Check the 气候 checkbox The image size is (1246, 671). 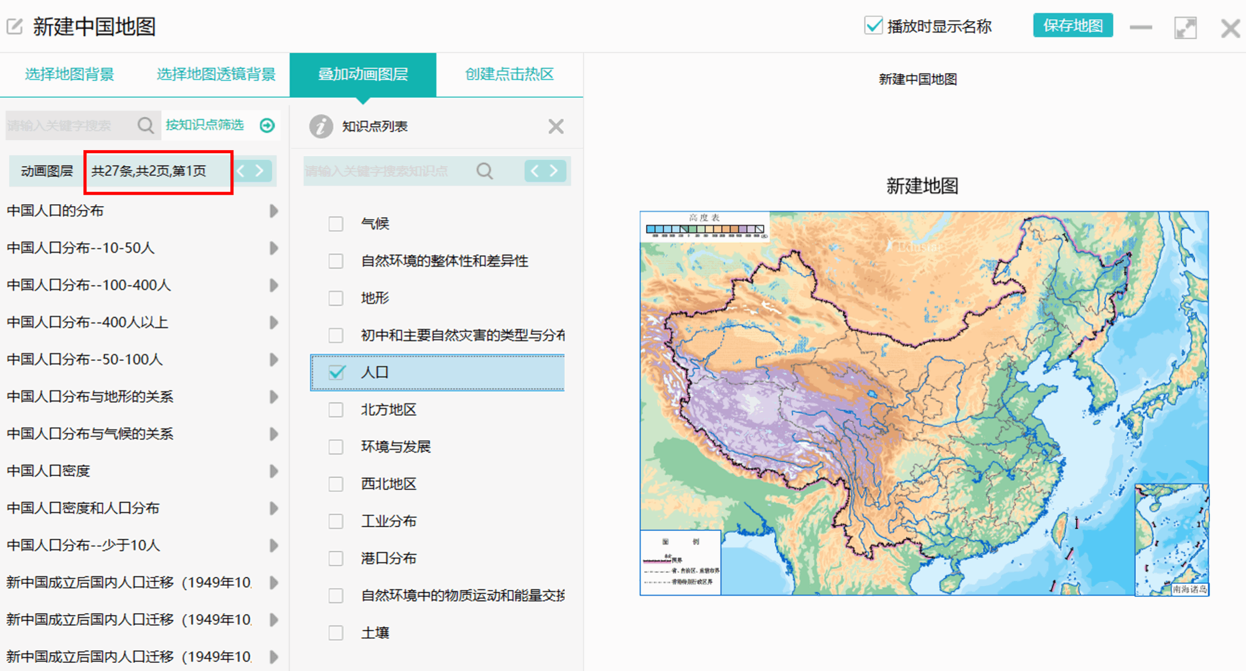[336, 223]
